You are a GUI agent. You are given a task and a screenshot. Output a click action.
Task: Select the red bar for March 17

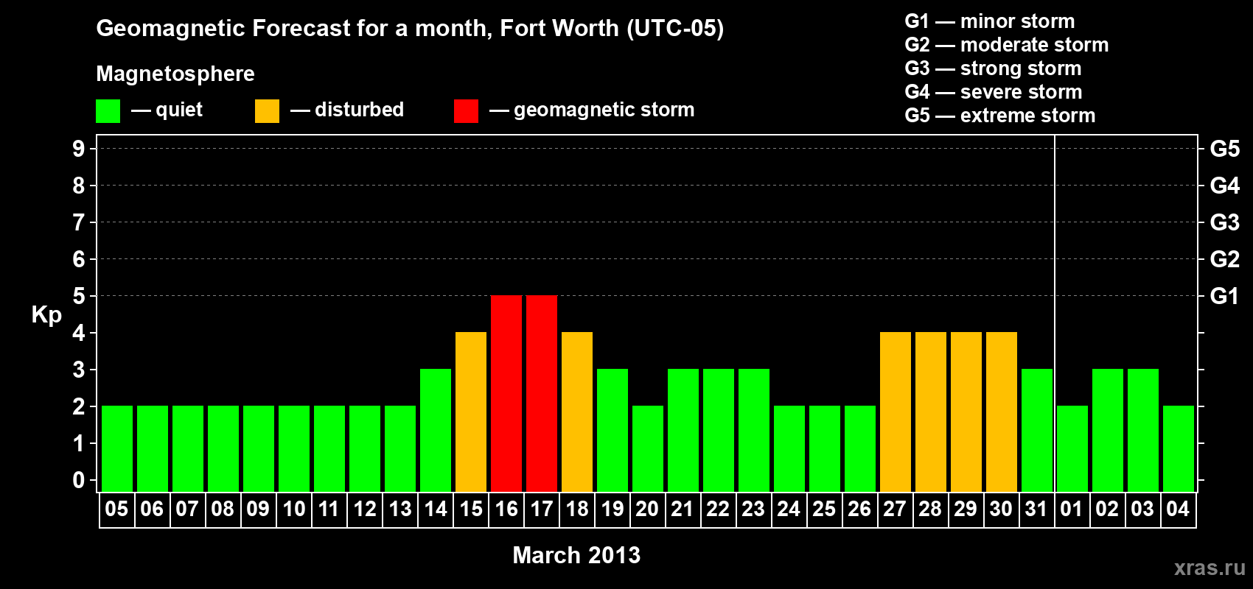click(542, 393)
